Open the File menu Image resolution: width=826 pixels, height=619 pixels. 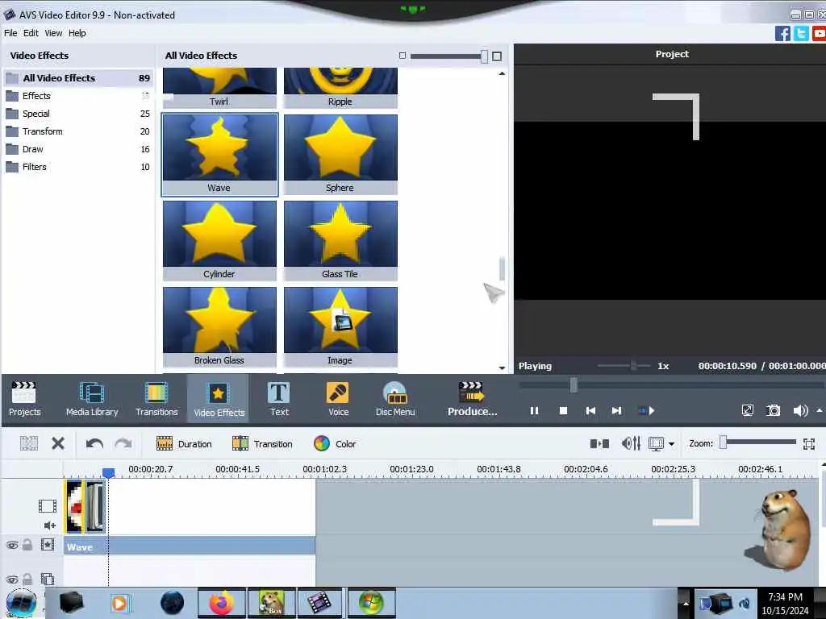[10, 32]
